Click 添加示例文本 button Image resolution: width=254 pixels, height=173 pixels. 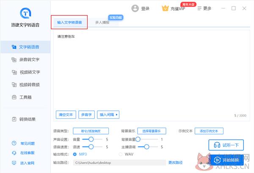(209, 131)
